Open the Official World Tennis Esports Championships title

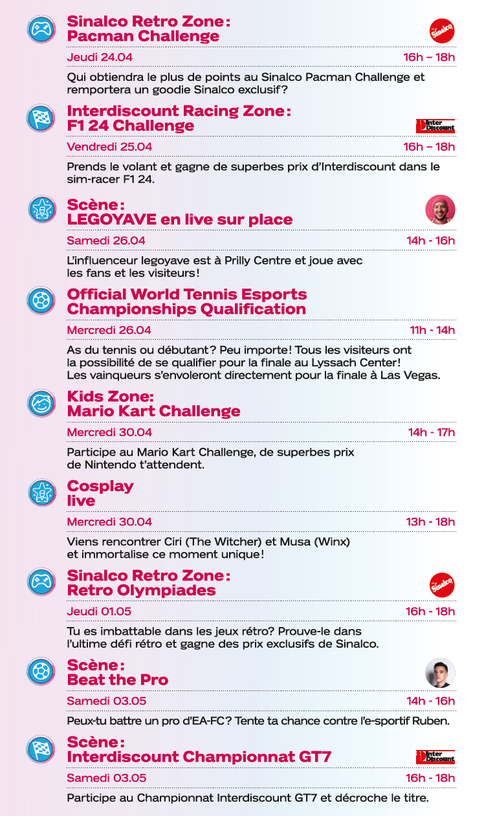pos(187,302)
